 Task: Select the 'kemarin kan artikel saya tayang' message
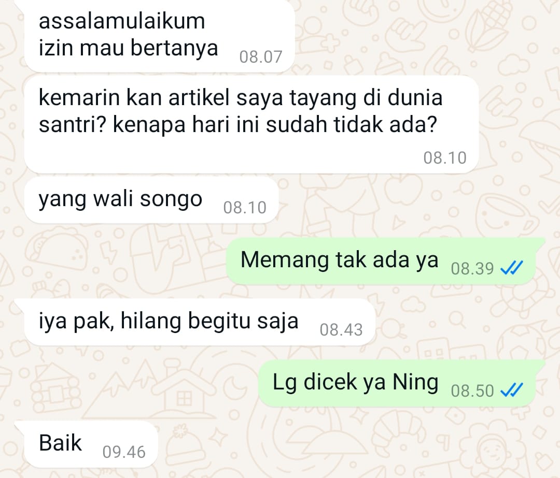(x=251, y=124)
